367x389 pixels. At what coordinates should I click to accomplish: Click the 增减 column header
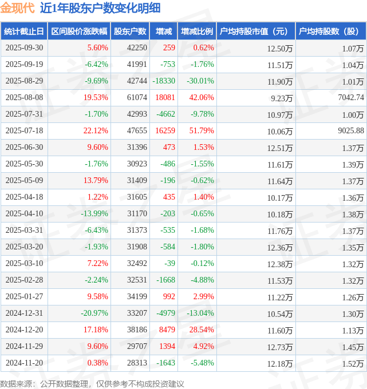coord(164,31)
